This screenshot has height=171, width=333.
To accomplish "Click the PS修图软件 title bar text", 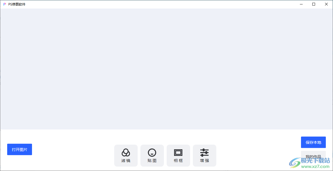I will tap(17, 4).
